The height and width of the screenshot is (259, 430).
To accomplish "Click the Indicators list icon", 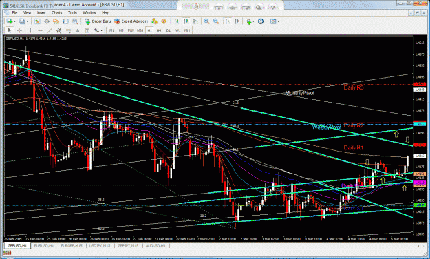I will pos(248,21).
